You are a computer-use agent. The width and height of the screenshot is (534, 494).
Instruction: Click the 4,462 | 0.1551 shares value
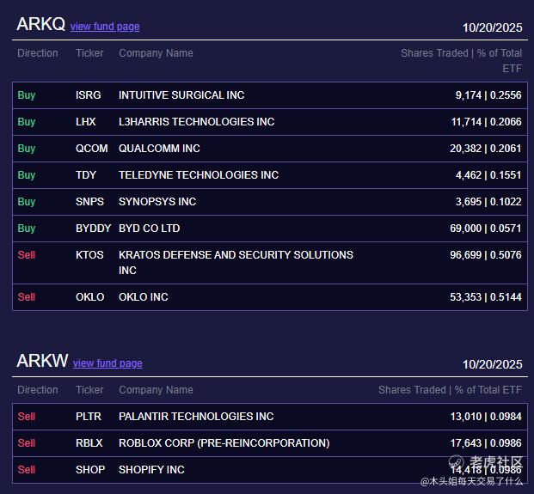(488, 175)
